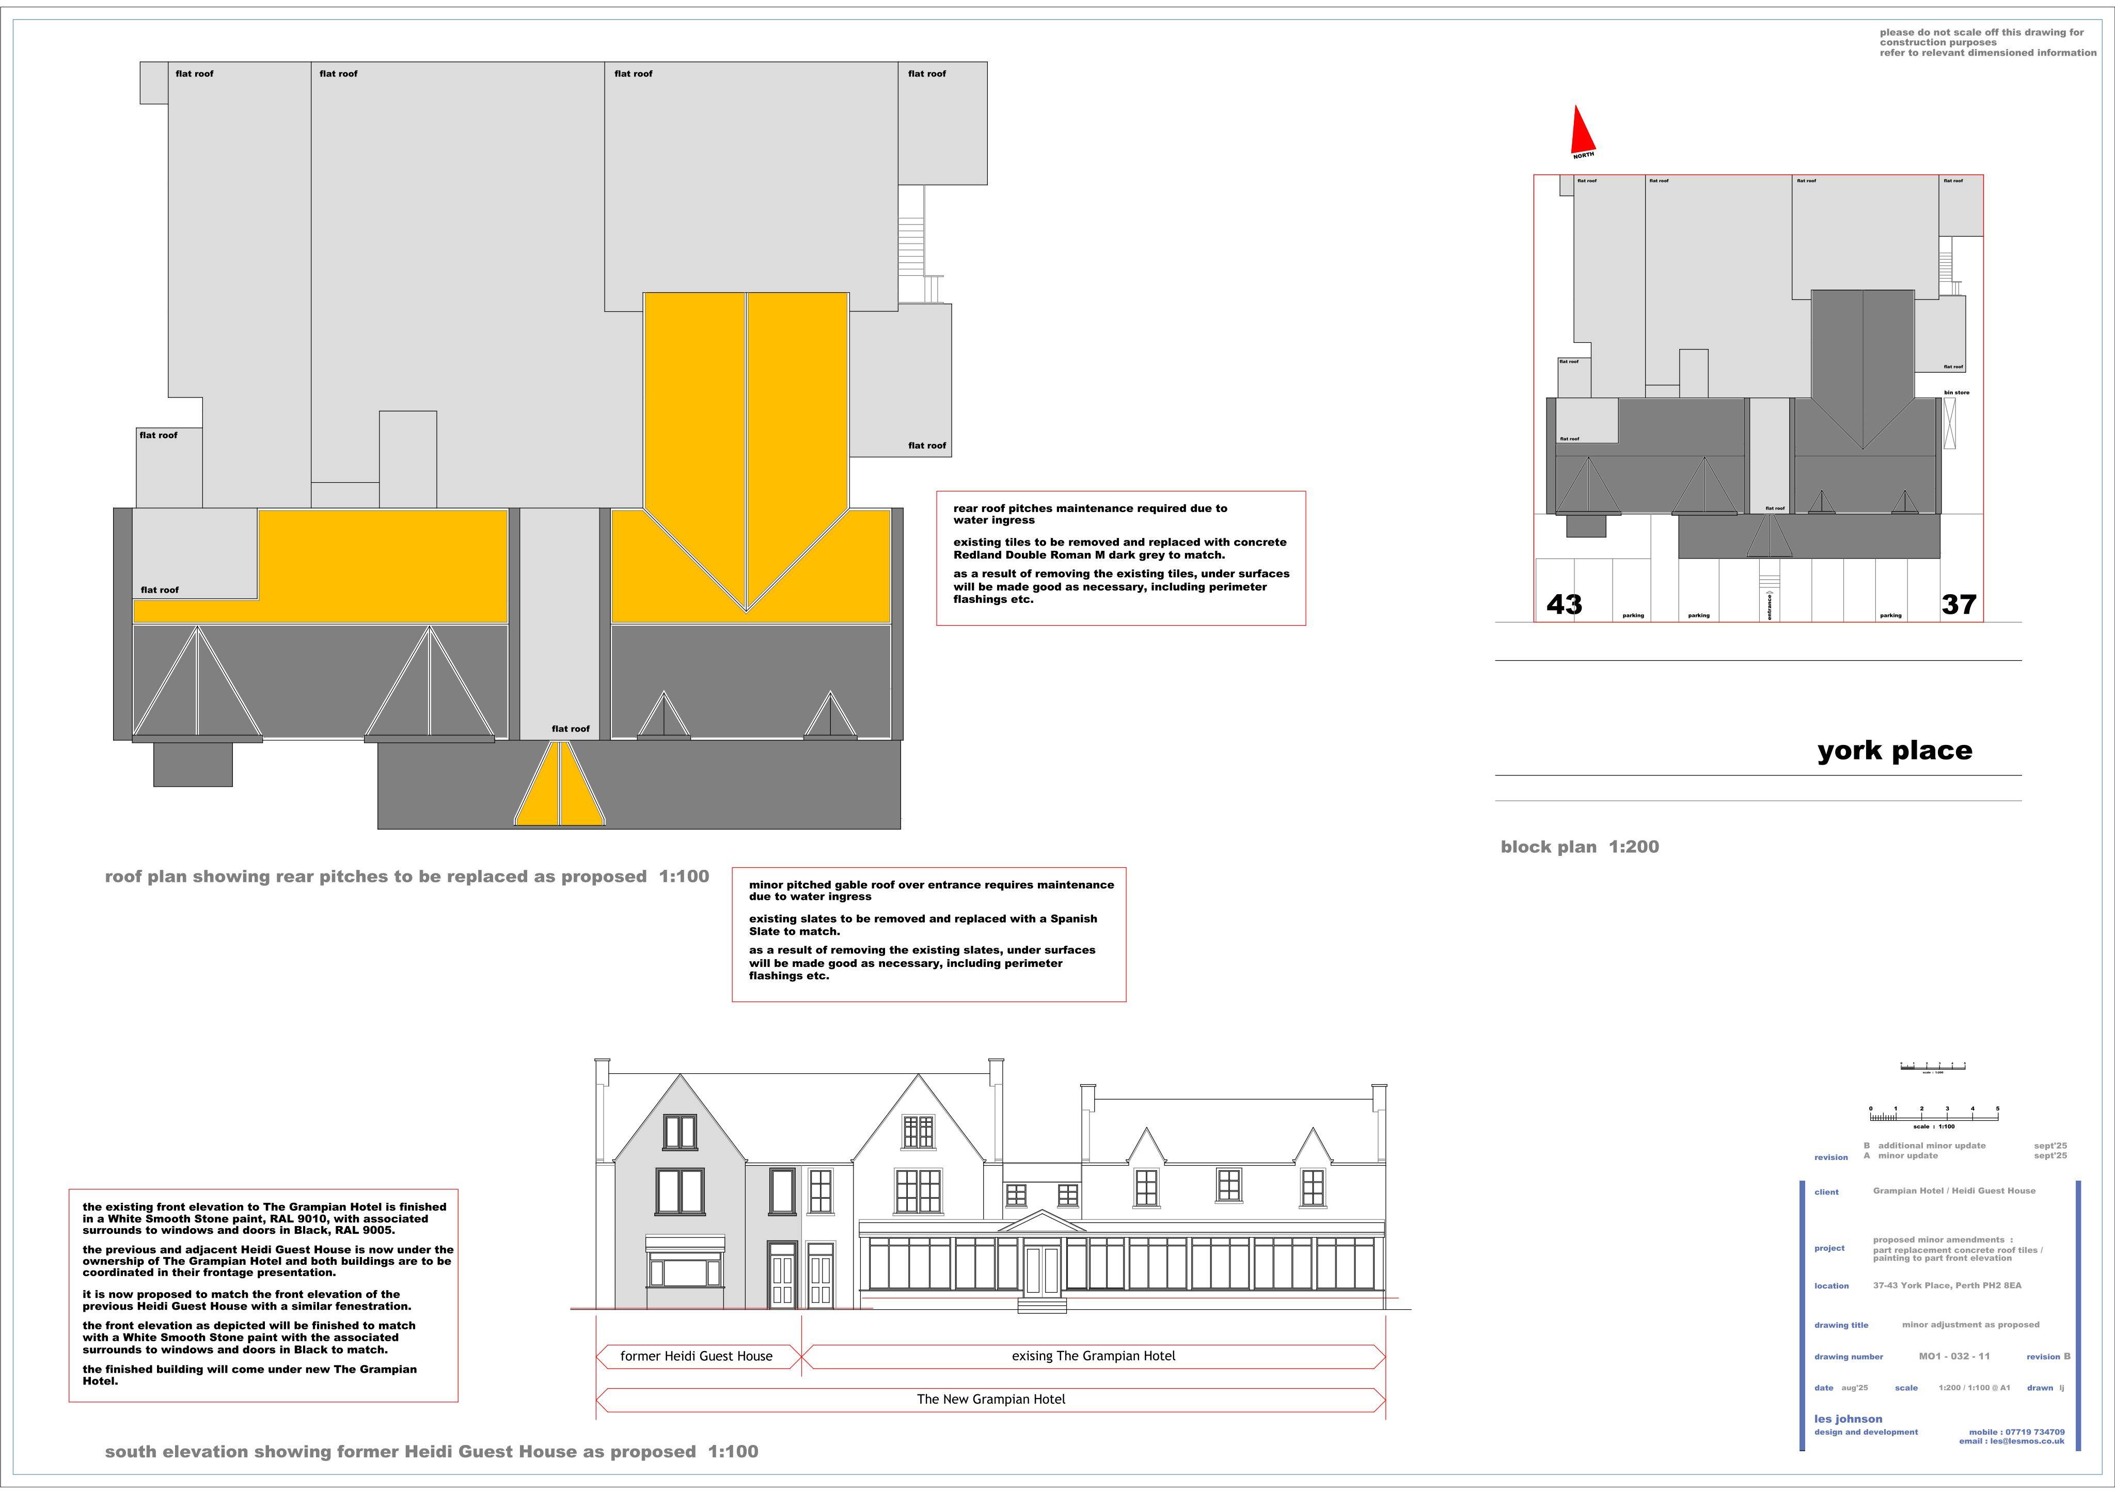
Task: Click house number '43' on block plan
Action: tap(1564, 604)
